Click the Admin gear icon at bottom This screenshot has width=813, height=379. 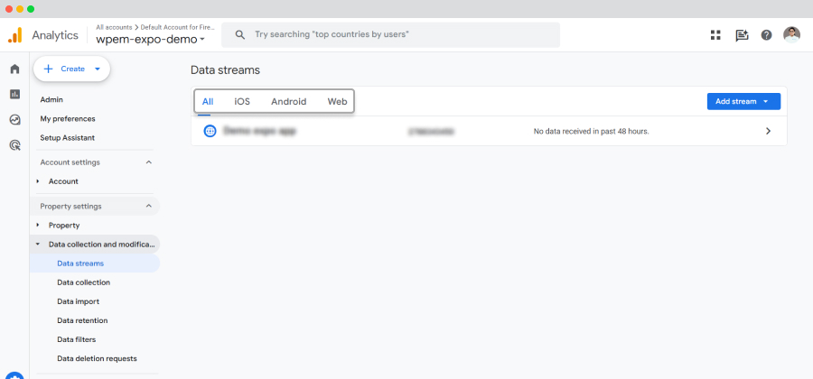coord(14,376)
